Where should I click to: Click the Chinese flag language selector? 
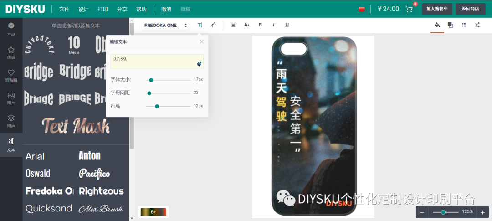tap(362, 9)
